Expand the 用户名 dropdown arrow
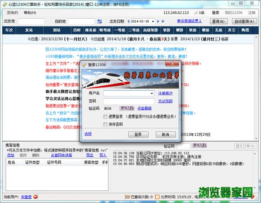Image resolution: width=261 pixels, height=203 pixels. click(x=152, y=94)
